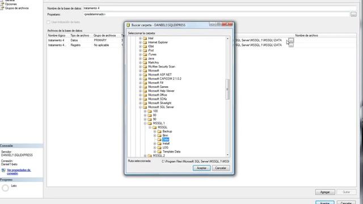This screenshot has height=204, width=363.
Task: Collapse the MSSQL.1 folder node
Action: tap(145, 124)
